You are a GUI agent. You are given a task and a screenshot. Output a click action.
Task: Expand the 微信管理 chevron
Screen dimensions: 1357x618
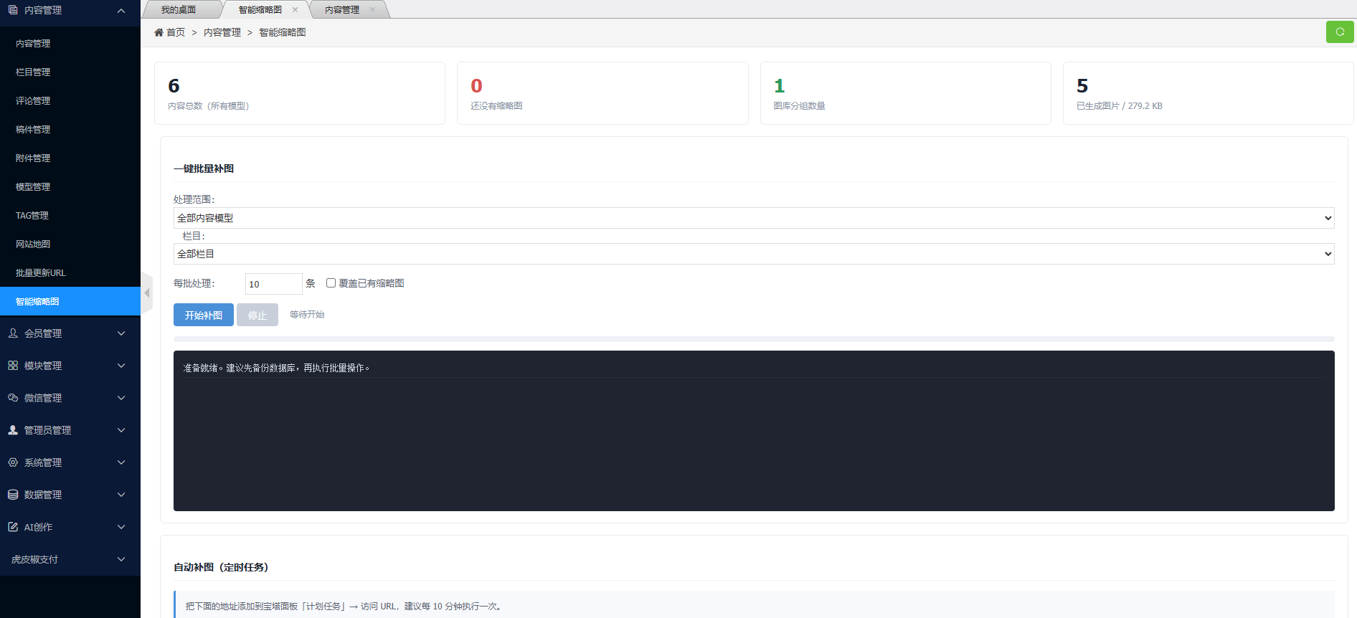click(121, 398)
